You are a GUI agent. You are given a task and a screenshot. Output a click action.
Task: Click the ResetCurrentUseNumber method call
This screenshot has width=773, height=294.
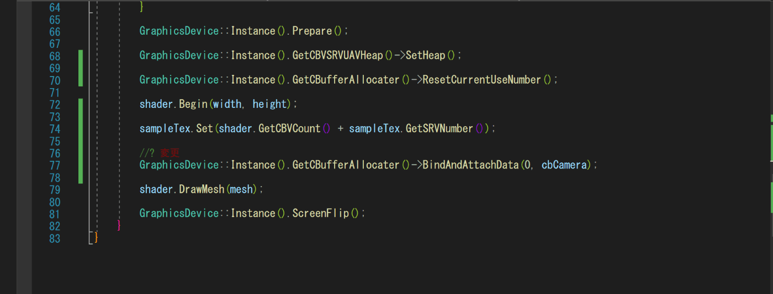click(x=482, y=79)
